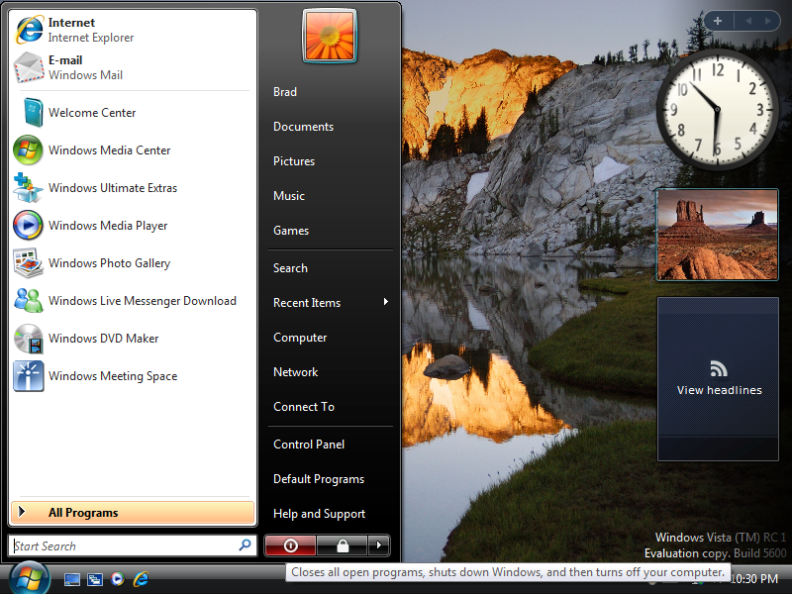Click the red power button
The image size is (792, 594).
290,545
